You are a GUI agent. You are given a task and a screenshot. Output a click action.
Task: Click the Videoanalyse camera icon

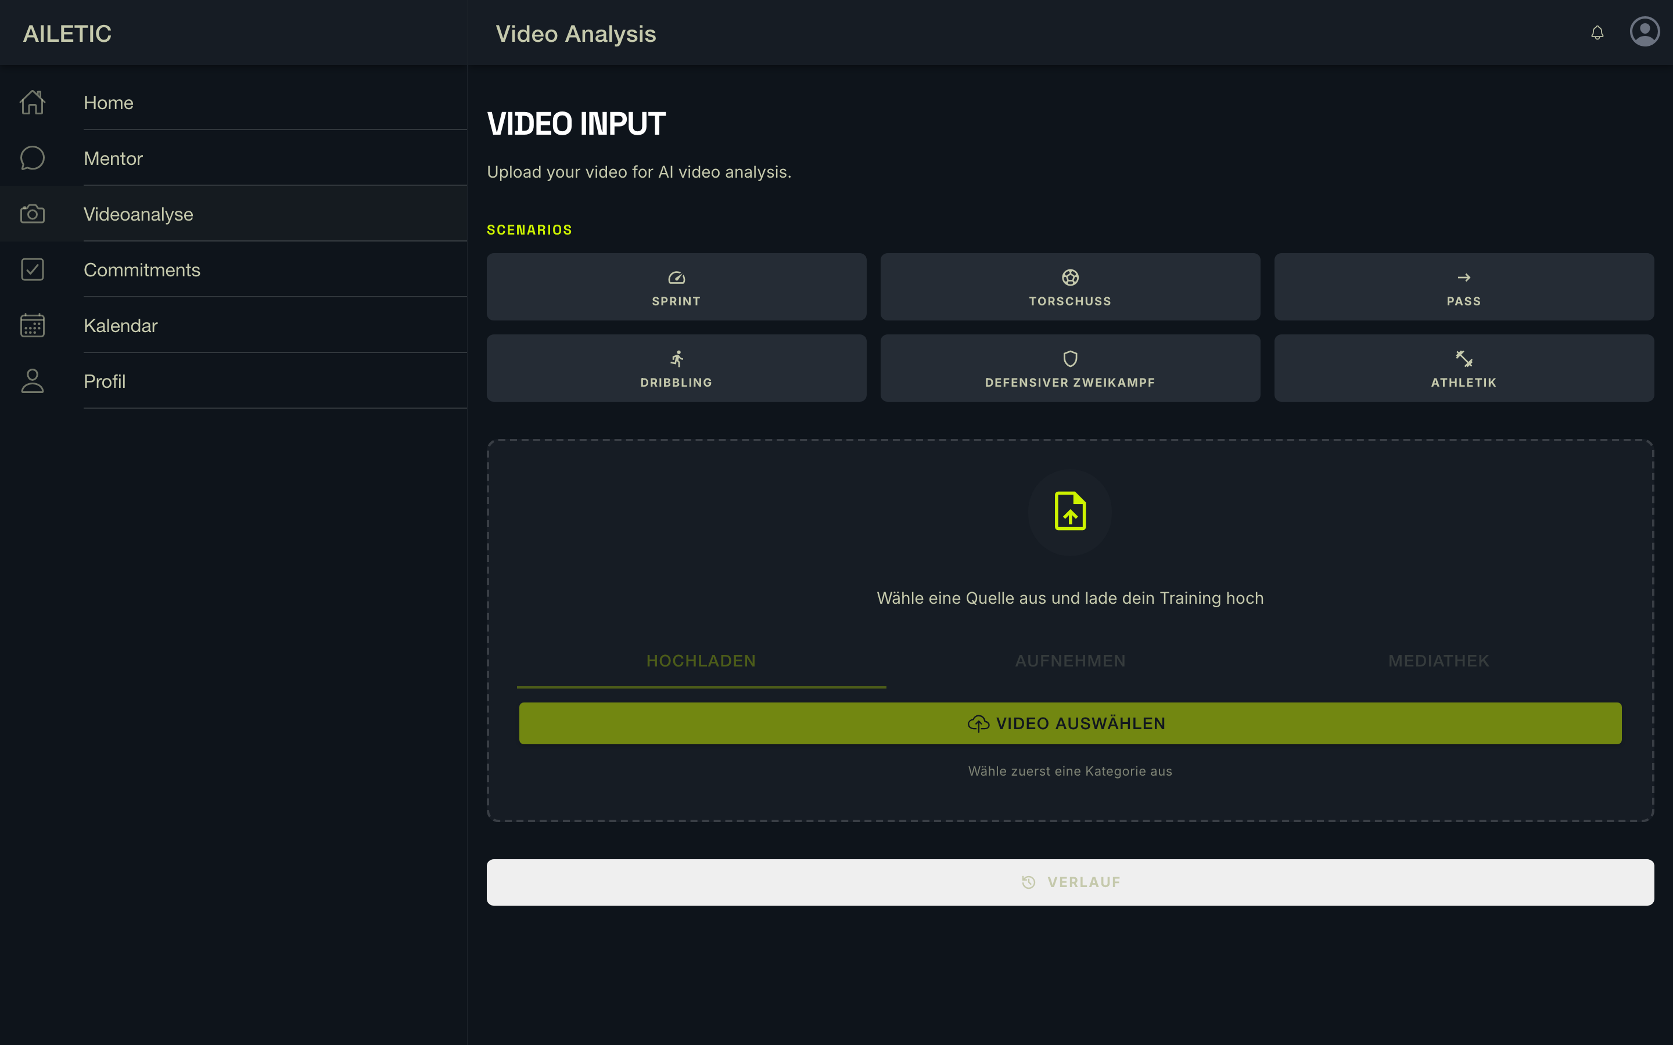(x=33, y=214)
